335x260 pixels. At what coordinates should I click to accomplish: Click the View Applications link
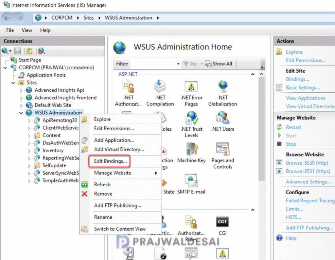306,98
